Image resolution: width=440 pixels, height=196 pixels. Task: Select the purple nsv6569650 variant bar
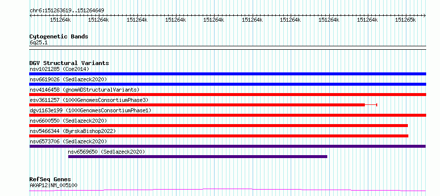pos(198,157)
